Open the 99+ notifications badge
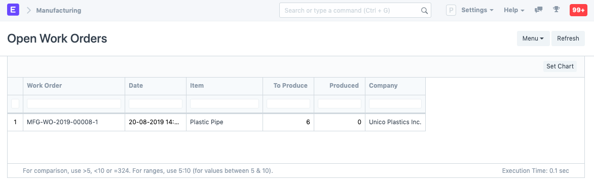The image size is (594, 183). click(578, 10)
